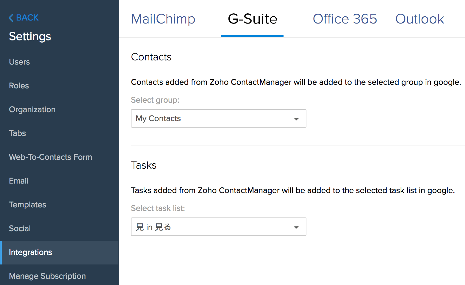Select Social in the sidebar

click(x=20, y=228)
